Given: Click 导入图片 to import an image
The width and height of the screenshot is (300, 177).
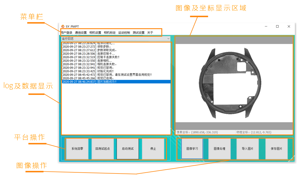Looking at the screenshot, I should tap(248, 149).
